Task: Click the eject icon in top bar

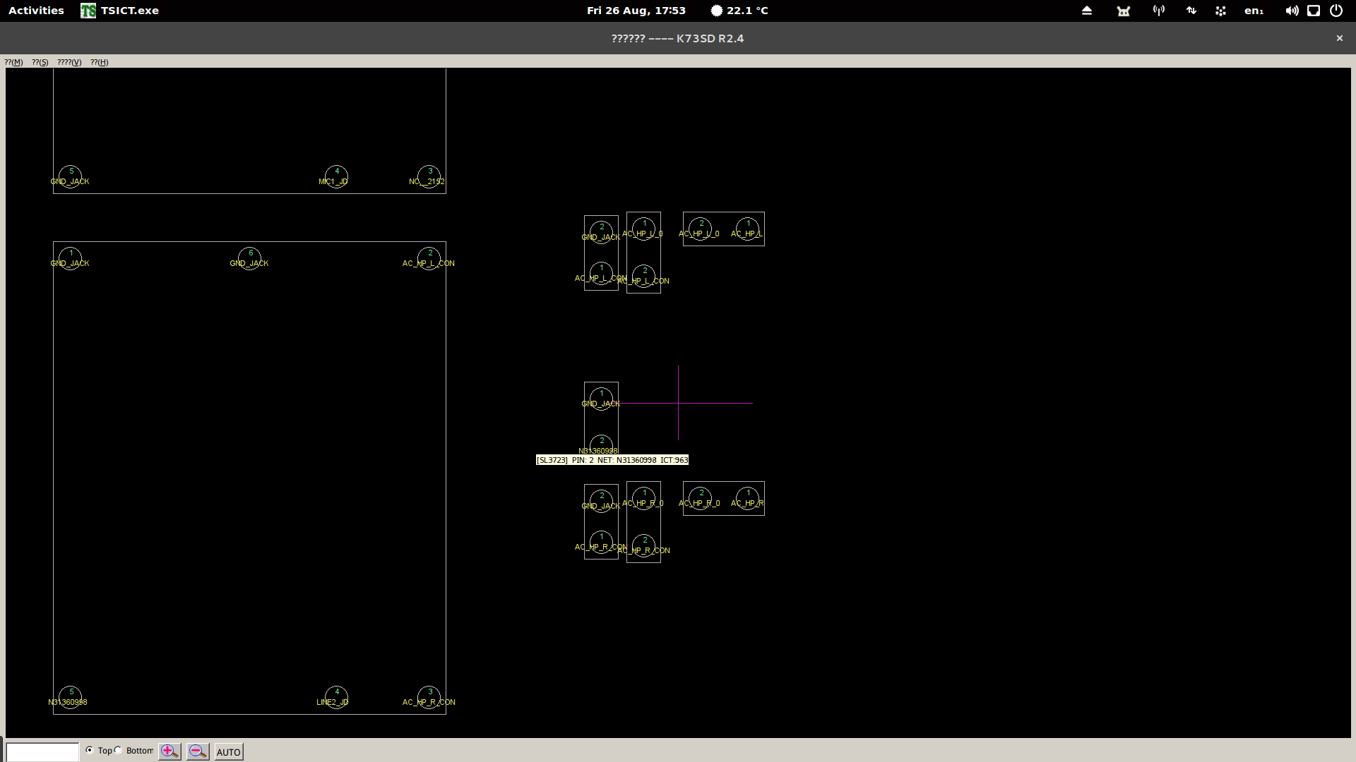Action: click(1087, 11)
